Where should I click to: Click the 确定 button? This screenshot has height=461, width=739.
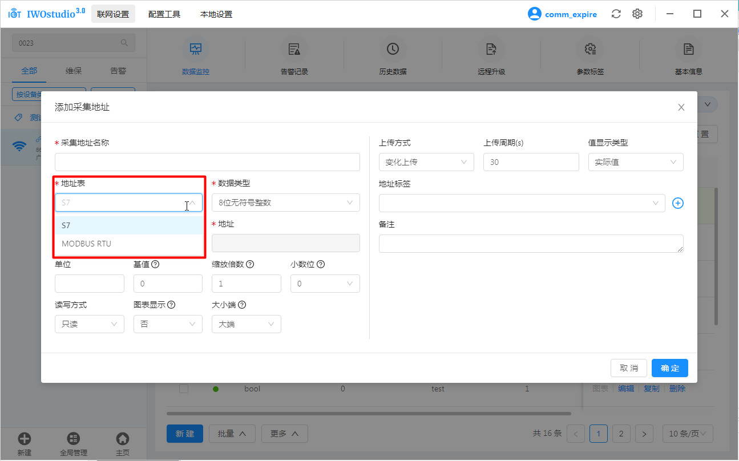tap(669, 368)
